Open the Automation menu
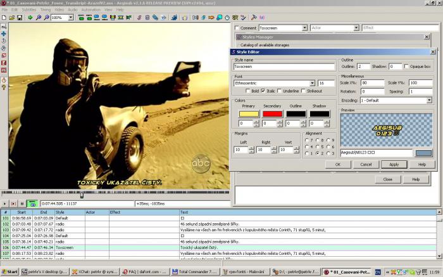 (x=91, y=10)
